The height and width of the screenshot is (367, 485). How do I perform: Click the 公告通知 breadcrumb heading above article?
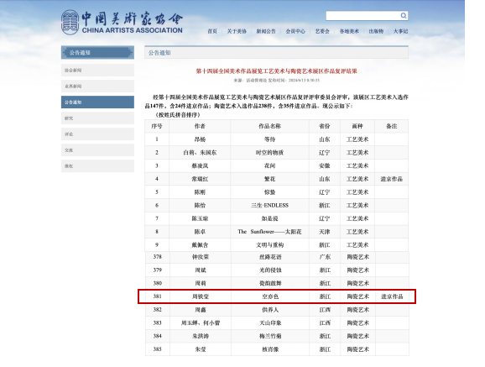click(159, 53)
